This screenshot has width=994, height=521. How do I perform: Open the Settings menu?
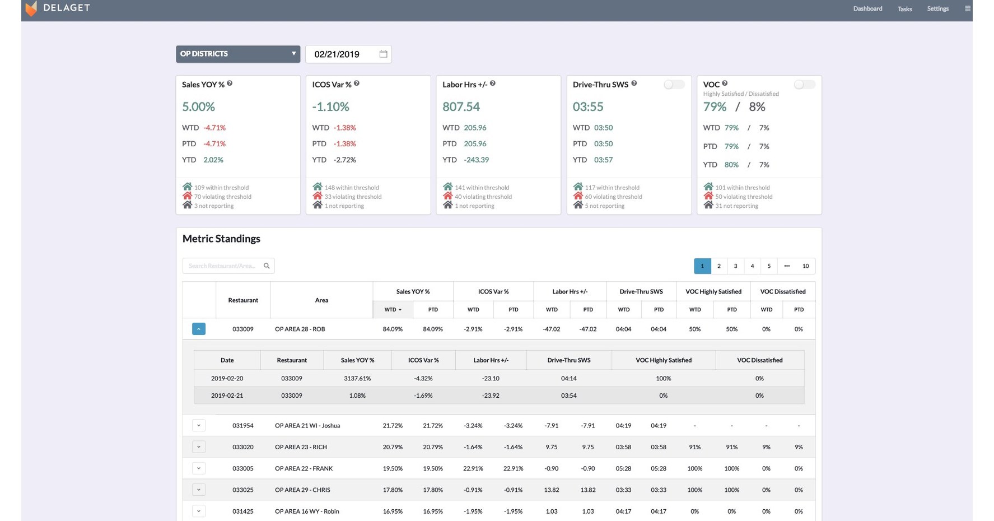click(937, 8)
